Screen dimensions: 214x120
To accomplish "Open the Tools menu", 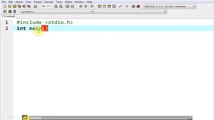I will (x=59, y=2).
